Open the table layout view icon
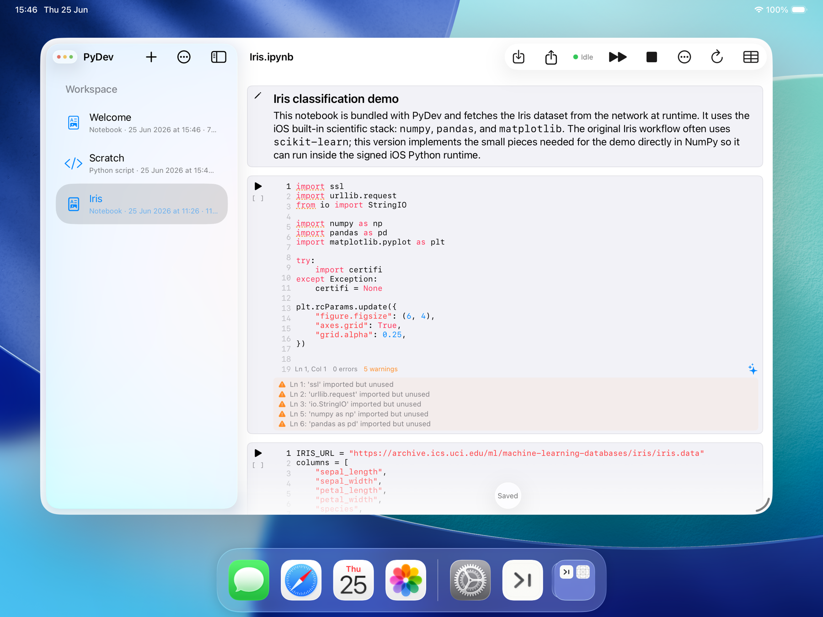This screenshot has height=617, width=823. (x=751, y=57)
